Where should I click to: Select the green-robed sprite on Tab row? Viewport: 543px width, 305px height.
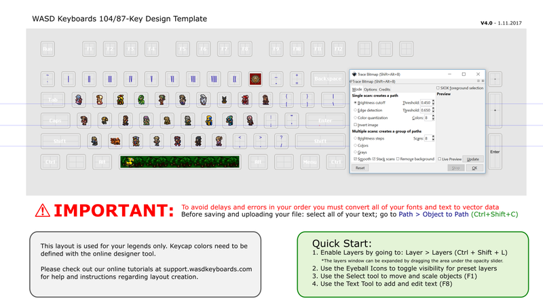point(141,100)
